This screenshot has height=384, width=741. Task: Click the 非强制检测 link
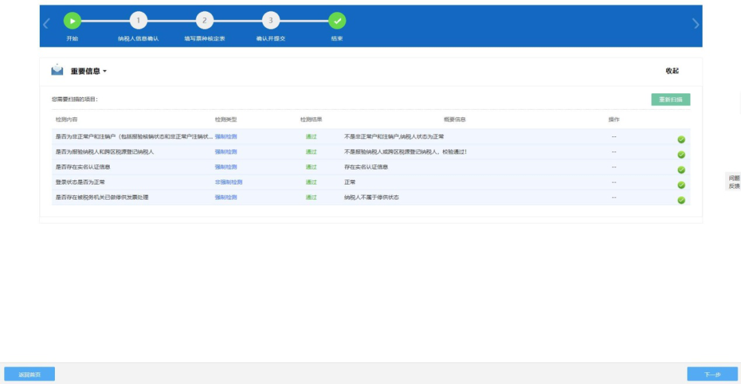click(228, 182)
